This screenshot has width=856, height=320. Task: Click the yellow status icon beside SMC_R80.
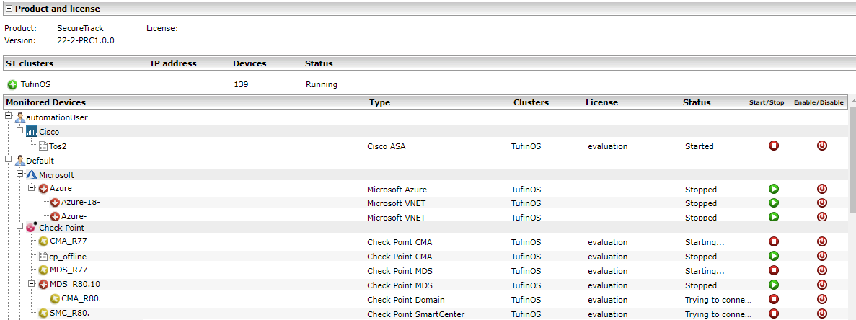(x=43, y=313)
